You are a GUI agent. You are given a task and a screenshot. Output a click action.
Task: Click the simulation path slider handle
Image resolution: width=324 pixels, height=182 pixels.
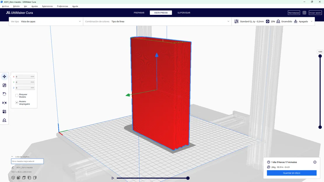point(188,178)
